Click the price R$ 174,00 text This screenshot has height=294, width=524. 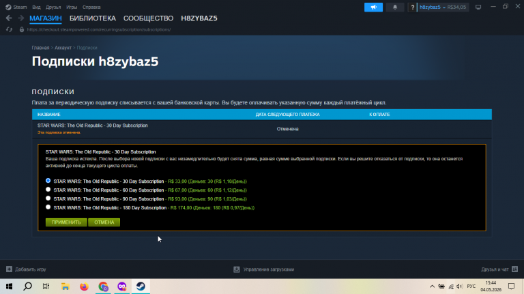point(181,208)
